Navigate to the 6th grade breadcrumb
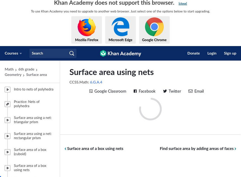 26,69
